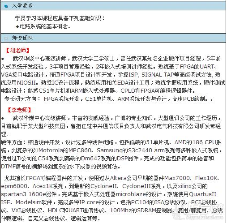The width and height of the screenshot is (227, 223).
Task: Click the line starting 使用过Ti公司的C54系列
Action: coord(107,158)
